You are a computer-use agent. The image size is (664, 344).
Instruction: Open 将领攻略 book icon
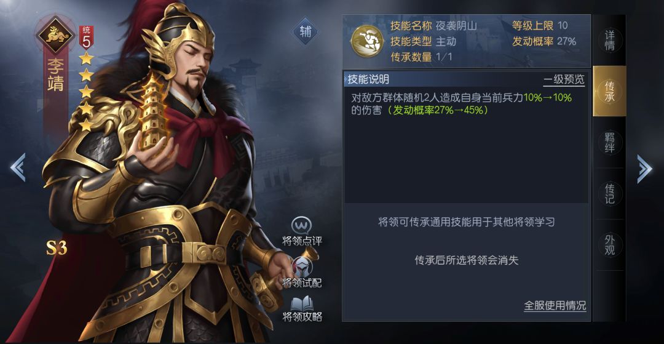click(302, 304)
